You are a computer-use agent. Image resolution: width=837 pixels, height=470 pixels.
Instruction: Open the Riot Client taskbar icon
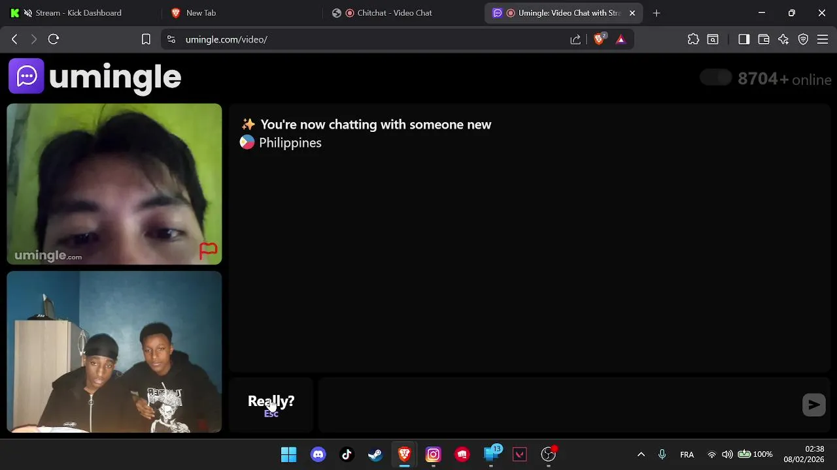pyautogui.click(x=462, y=454)
